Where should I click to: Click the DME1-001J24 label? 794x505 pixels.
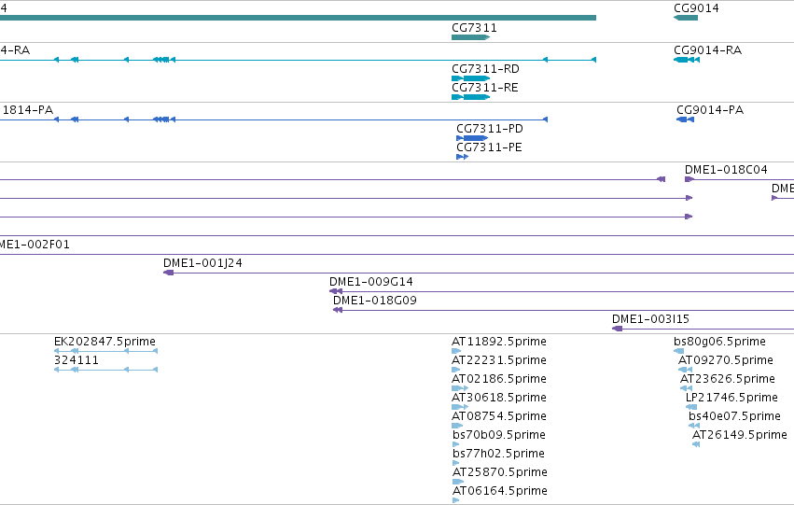[202, 263]
